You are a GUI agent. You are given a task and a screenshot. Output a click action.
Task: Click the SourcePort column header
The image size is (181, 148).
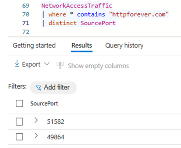44,104
